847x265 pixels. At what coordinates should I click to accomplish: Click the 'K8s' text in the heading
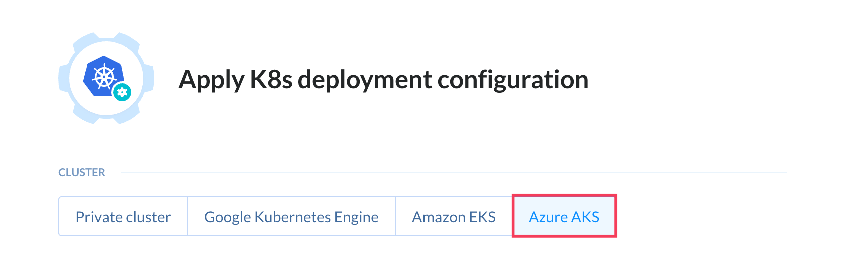click(271, 80)
